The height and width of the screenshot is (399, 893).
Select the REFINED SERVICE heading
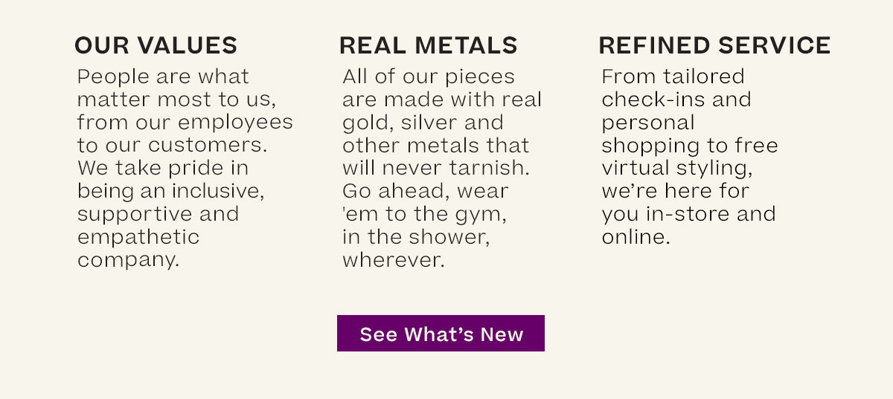pyautogui.click(x=714, y=45)
